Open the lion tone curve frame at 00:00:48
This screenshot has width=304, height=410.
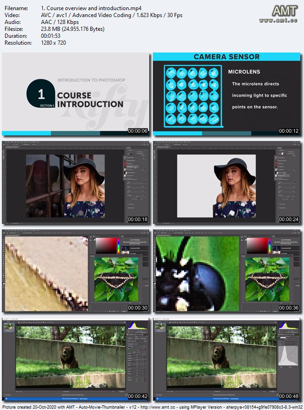227,359
